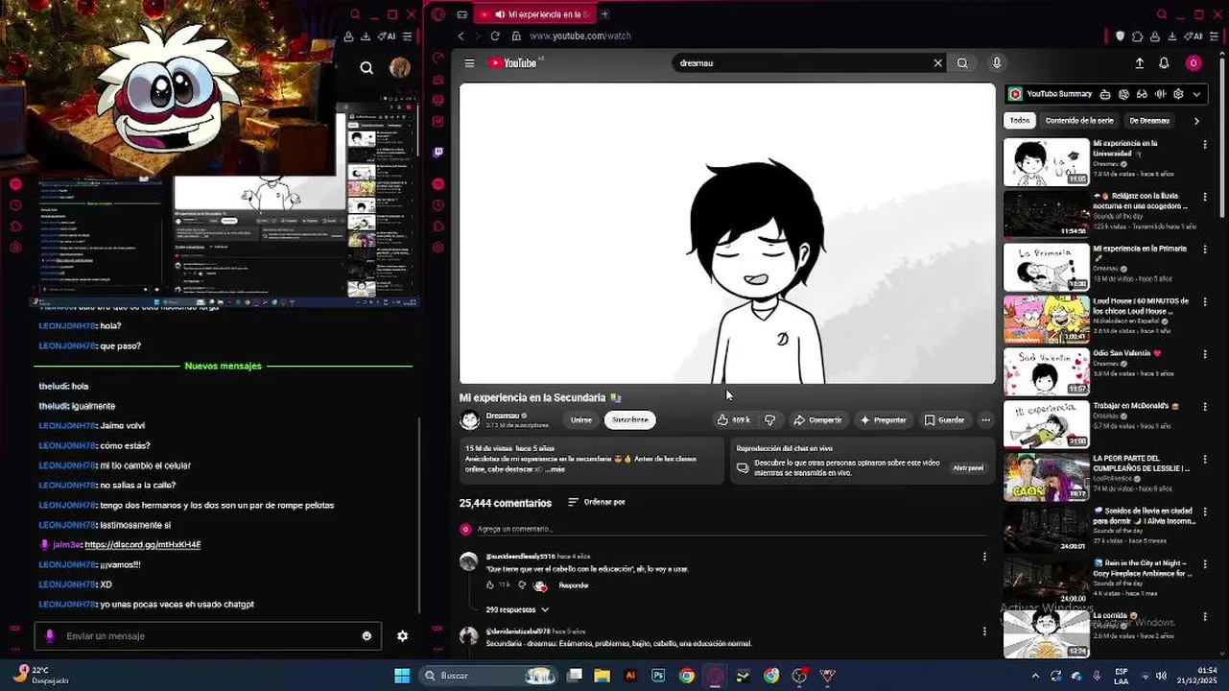Open the 'Ordenar por' sort dropdown
Viewport: 1229px width, 691px height.
pos(596,502)
